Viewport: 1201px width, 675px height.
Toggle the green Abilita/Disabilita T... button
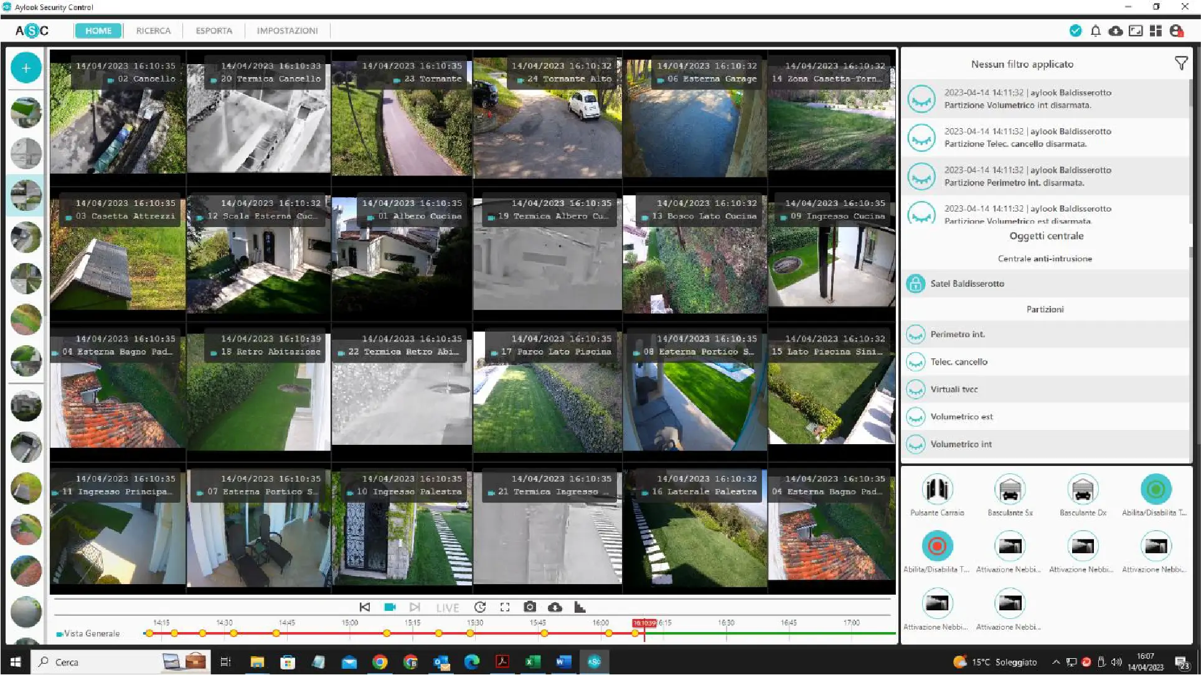click(x=1156, y=490)
